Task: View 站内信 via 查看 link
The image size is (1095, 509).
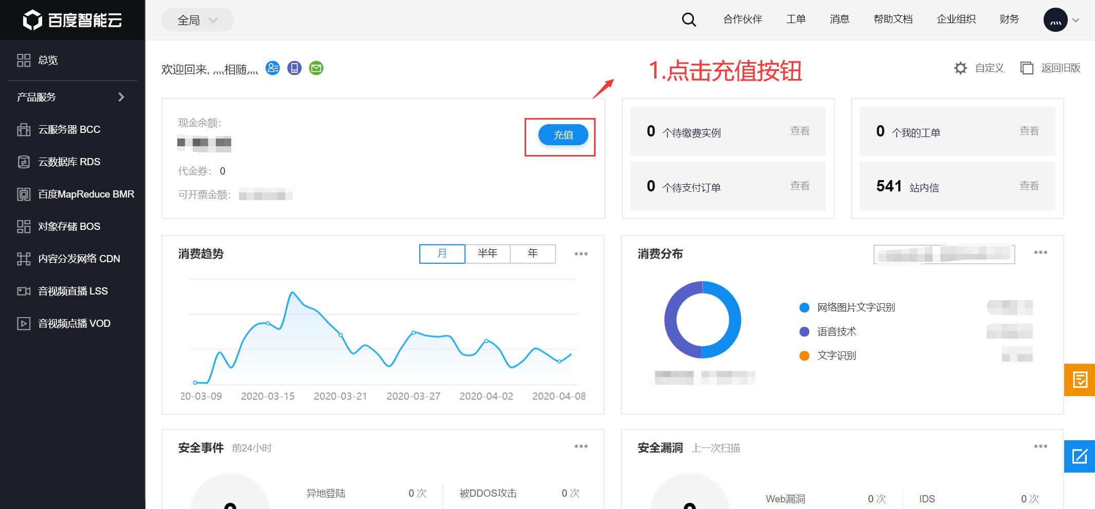Action: point(1029,186)
